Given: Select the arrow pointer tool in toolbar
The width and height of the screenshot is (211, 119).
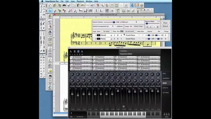Looking at the screenshot, I should point(50,11).
